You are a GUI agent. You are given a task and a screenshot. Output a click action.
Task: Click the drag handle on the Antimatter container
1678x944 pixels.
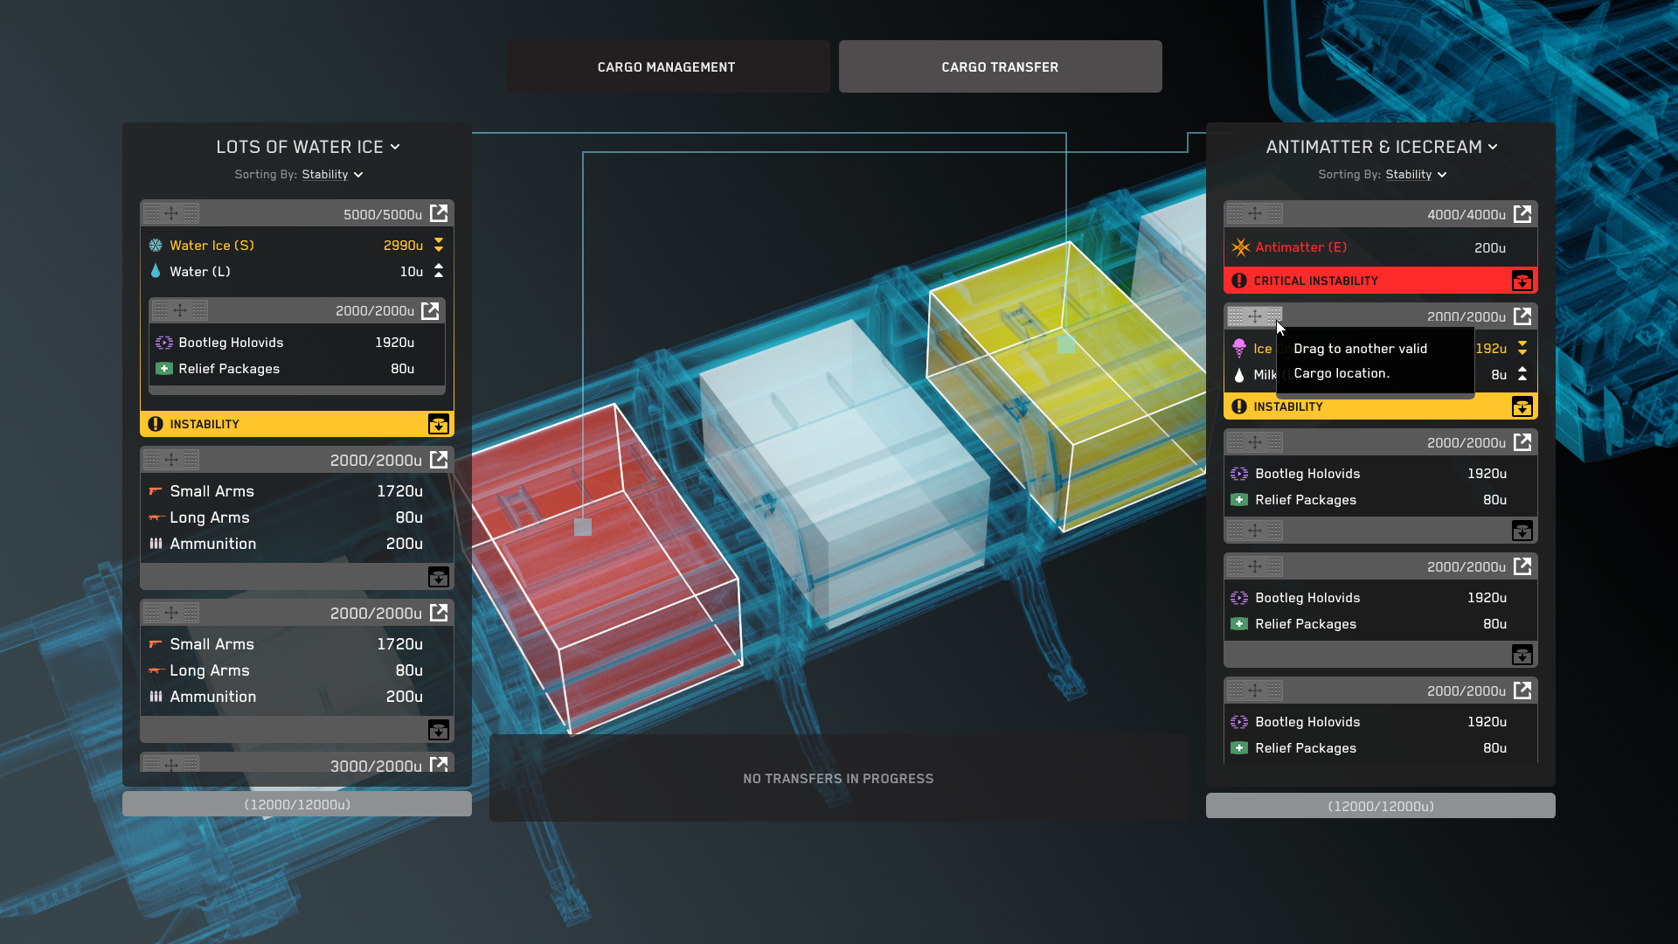[x=1255, y=213]
